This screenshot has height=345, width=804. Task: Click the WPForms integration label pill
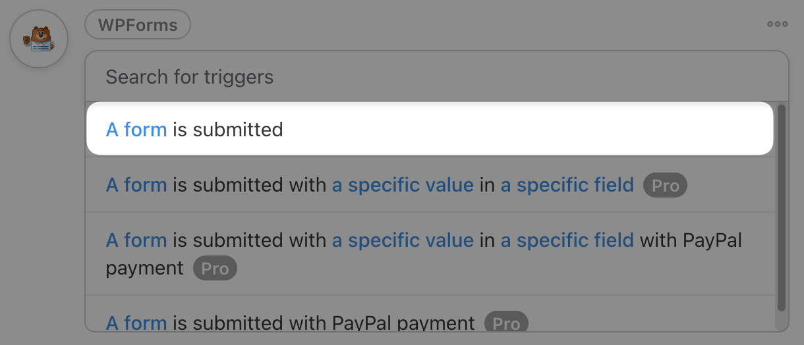coord(138,26)
